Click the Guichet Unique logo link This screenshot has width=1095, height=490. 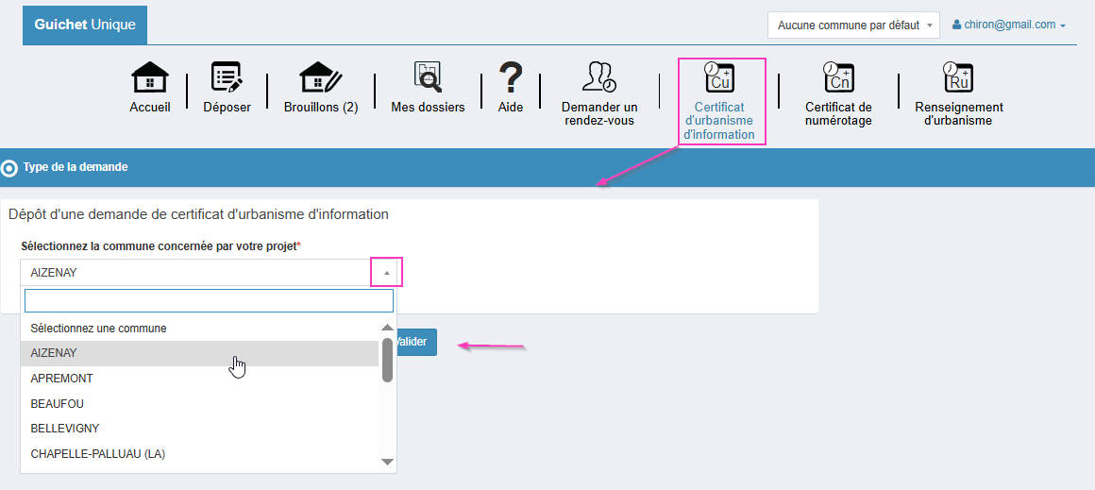click(85, 25)
